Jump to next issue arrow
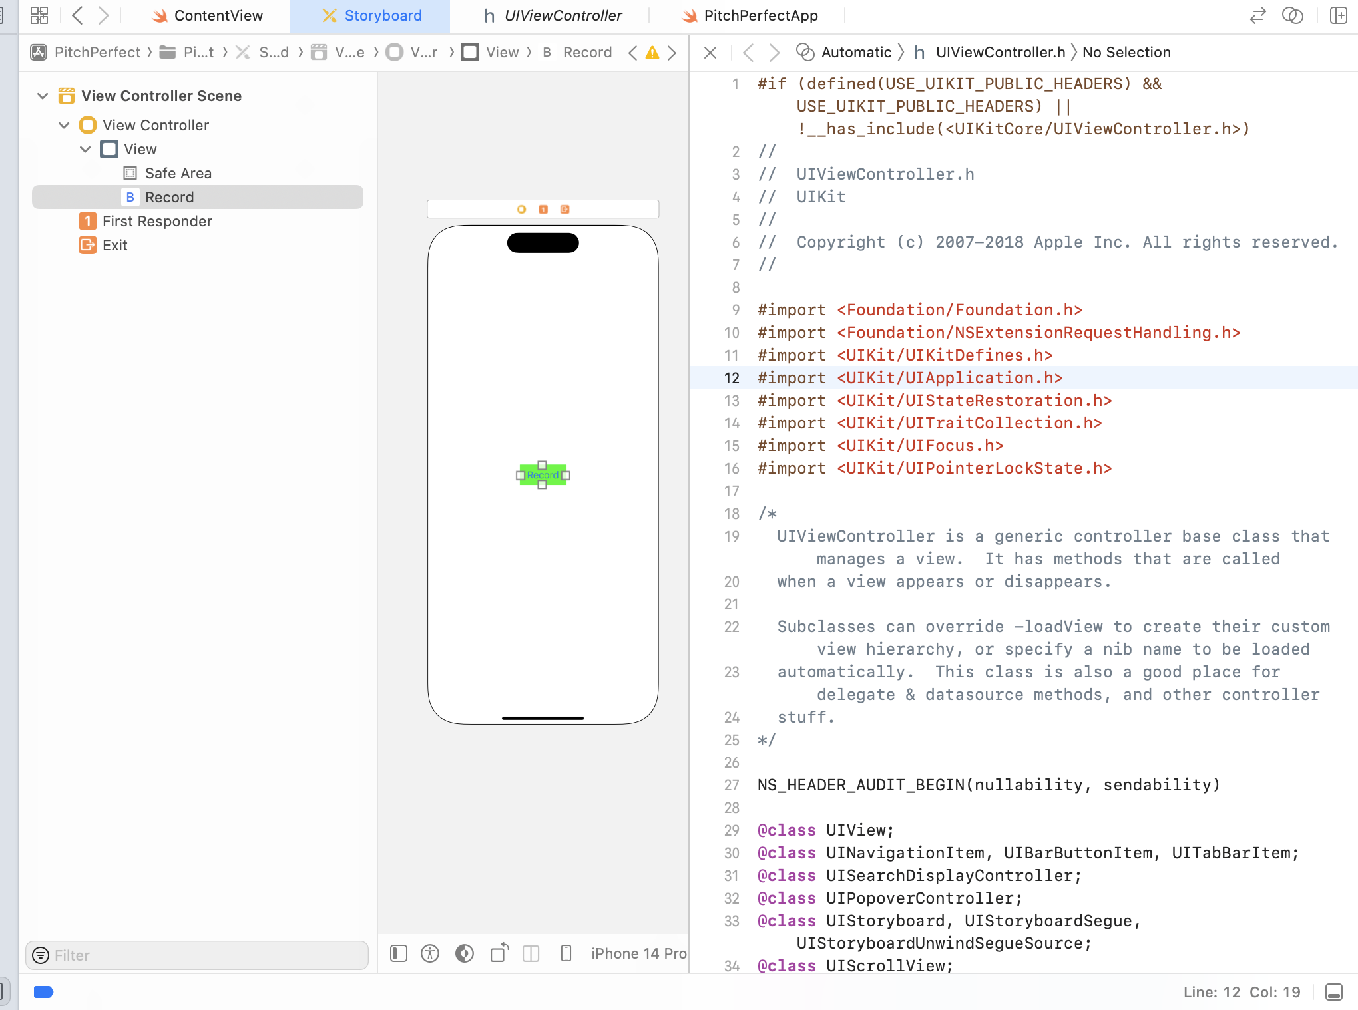This screenshot has height=1010, width=1358. (672, 53)
